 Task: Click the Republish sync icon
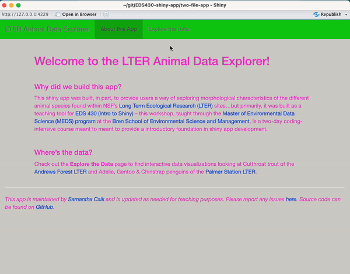coord(316,15)
